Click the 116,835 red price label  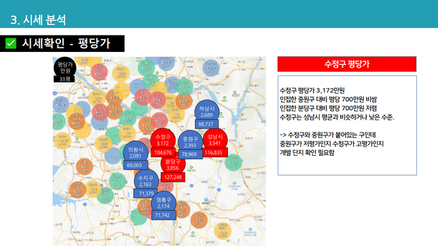click(x=214, y=152)
